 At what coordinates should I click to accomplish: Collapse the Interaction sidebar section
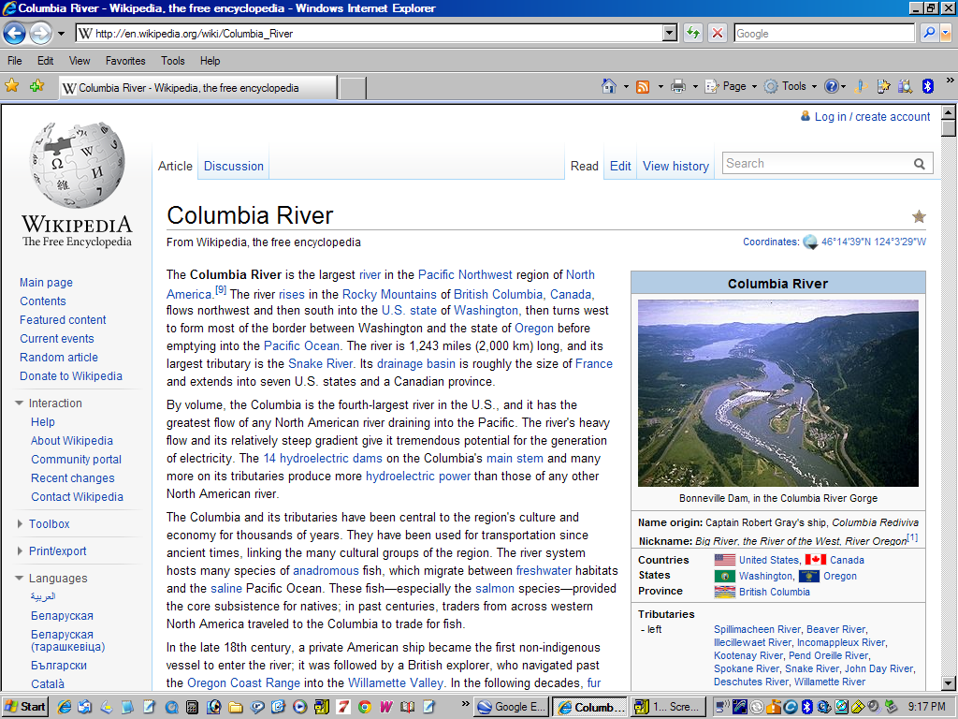20,403
